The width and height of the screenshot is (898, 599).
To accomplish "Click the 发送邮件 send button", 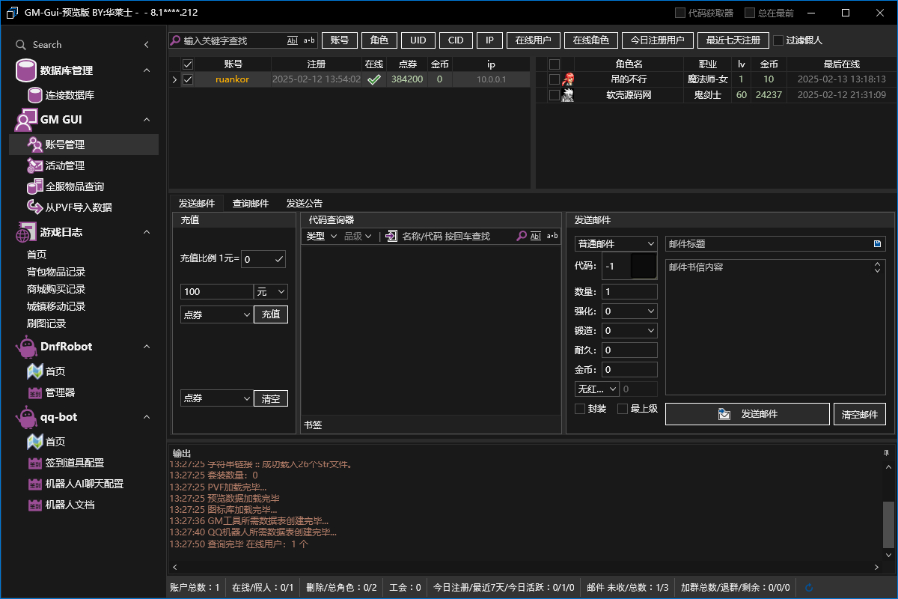I will click(747, 414).
